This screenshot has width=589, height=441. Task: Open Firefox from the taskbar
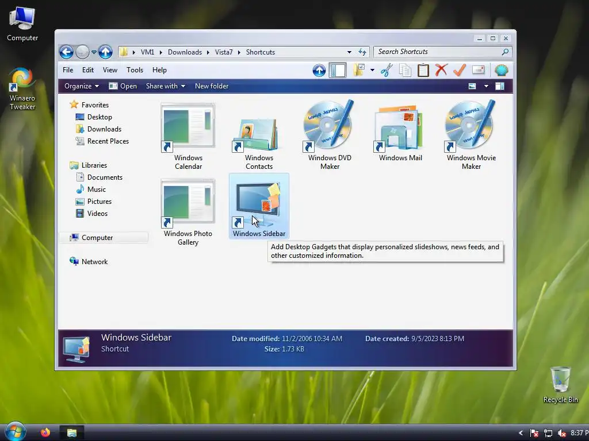coord(45,432)
